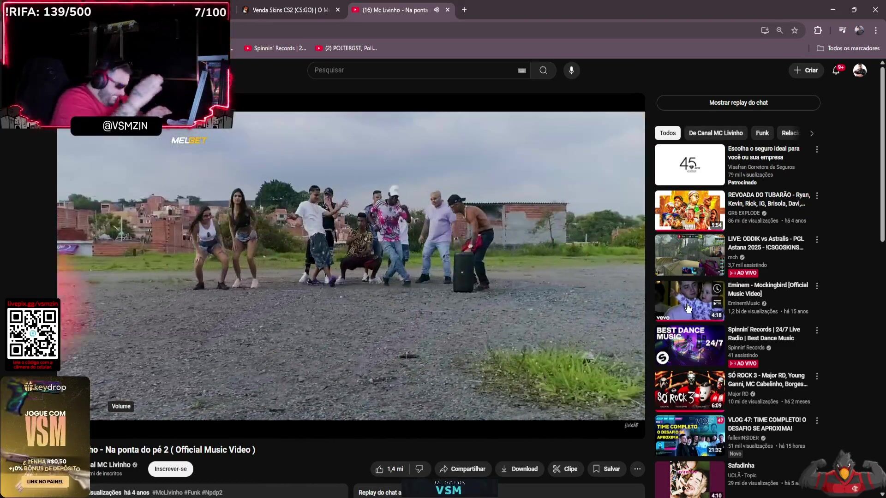Open YouTube notifications bell
This screenshot has width=886, height=498.
(x=836, y=70)
